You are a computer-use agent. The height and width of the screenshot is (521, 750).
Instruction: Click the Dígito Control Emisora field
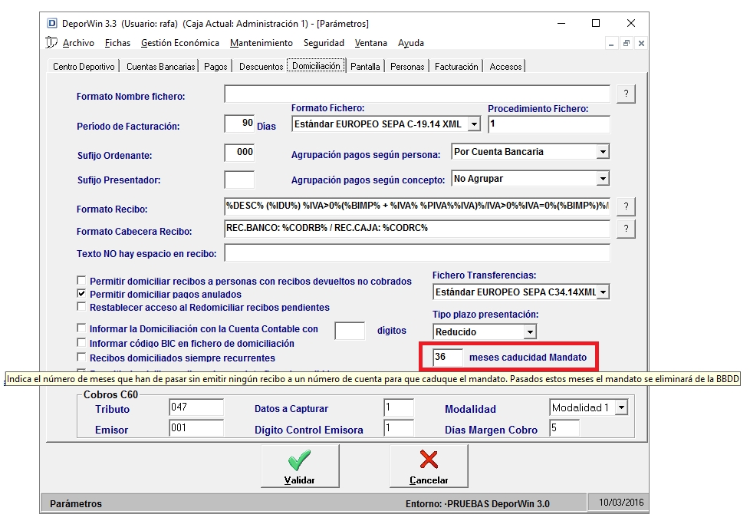point(399,428)
